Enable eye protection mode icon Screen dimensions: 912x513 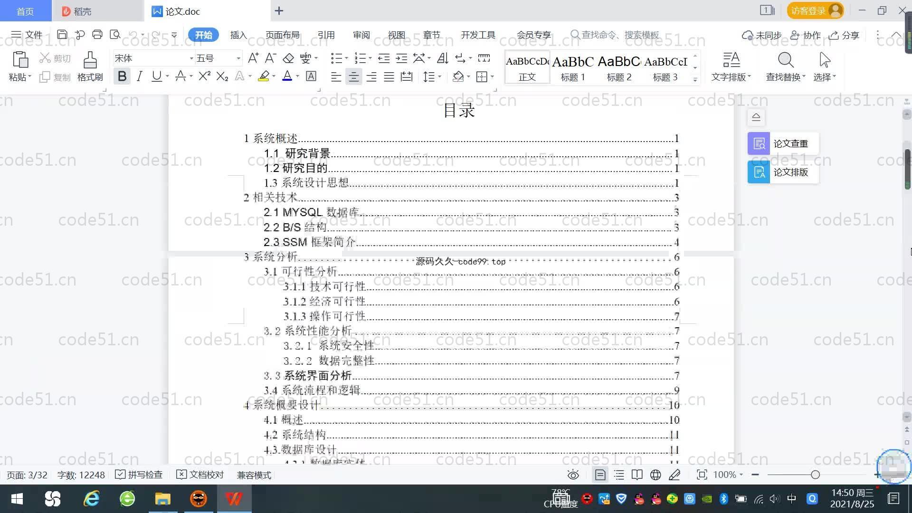pos(573,475)
